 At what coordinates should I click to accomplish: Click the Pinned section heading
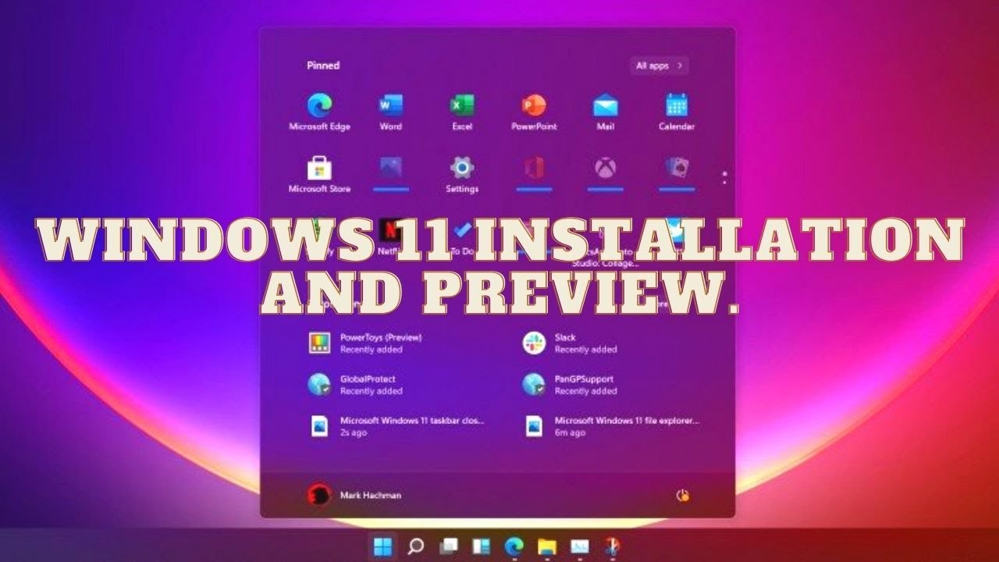coord(323,66)
